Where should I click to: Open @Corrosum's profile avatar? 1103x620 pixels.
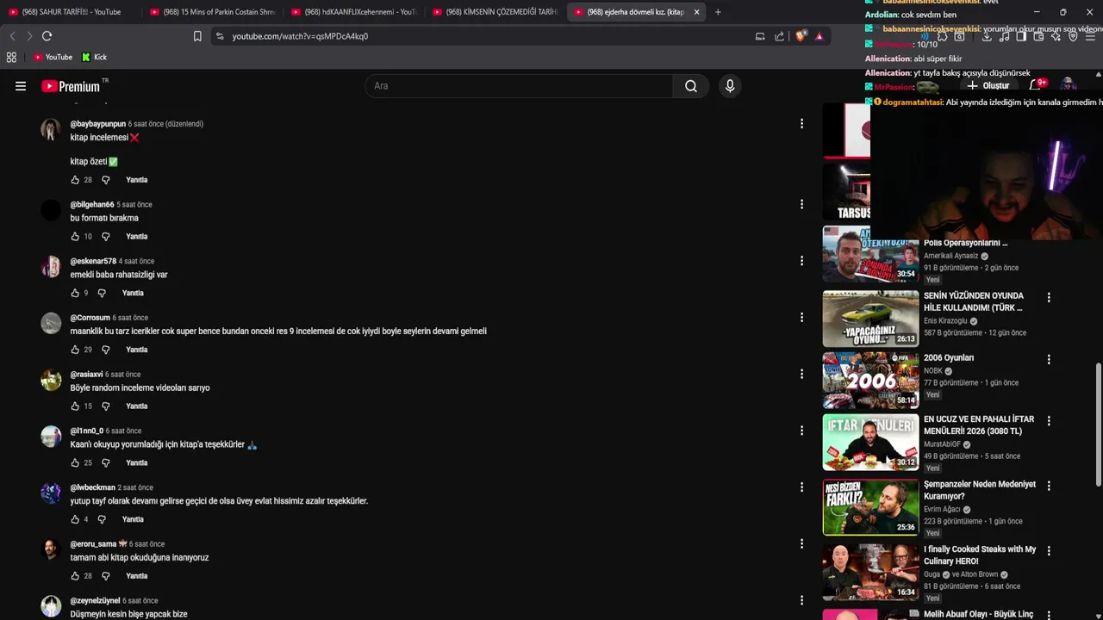(x=51, y=323)
